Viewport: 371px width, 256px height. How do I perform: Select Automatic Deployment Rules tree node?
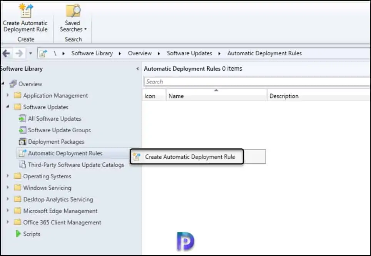click(x=65, y=153)
